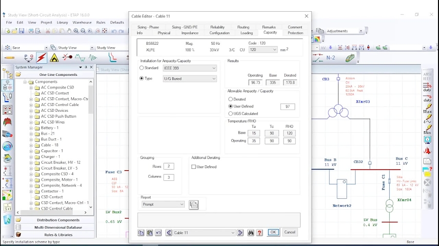Click the Cancel button
The height and width of the screenshot is (246, 439).
(289, 232)
